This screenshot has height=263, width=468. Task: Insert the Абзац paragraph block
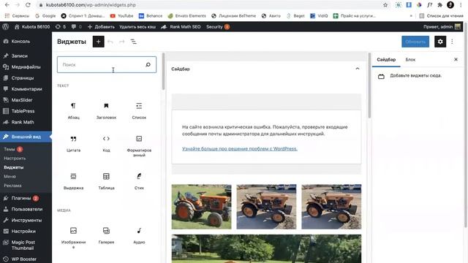pos(73,111)
